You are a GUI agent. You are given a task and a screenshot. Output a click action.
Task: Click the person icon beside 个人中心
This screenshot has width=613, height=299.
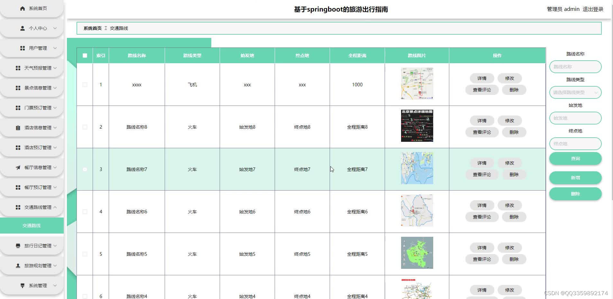coord(23,28)
